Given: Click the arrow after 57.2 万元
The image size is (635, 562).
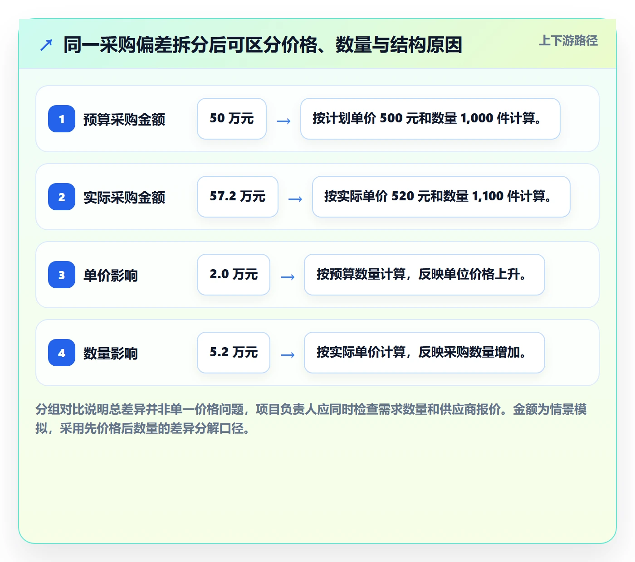Looking at the screenshot, I should point(295,199).
